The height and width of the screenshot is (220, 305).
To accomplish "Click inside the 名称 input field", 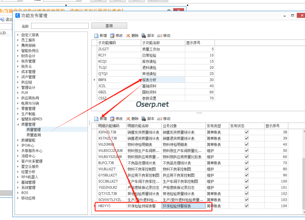I will [x=60, y=26].
